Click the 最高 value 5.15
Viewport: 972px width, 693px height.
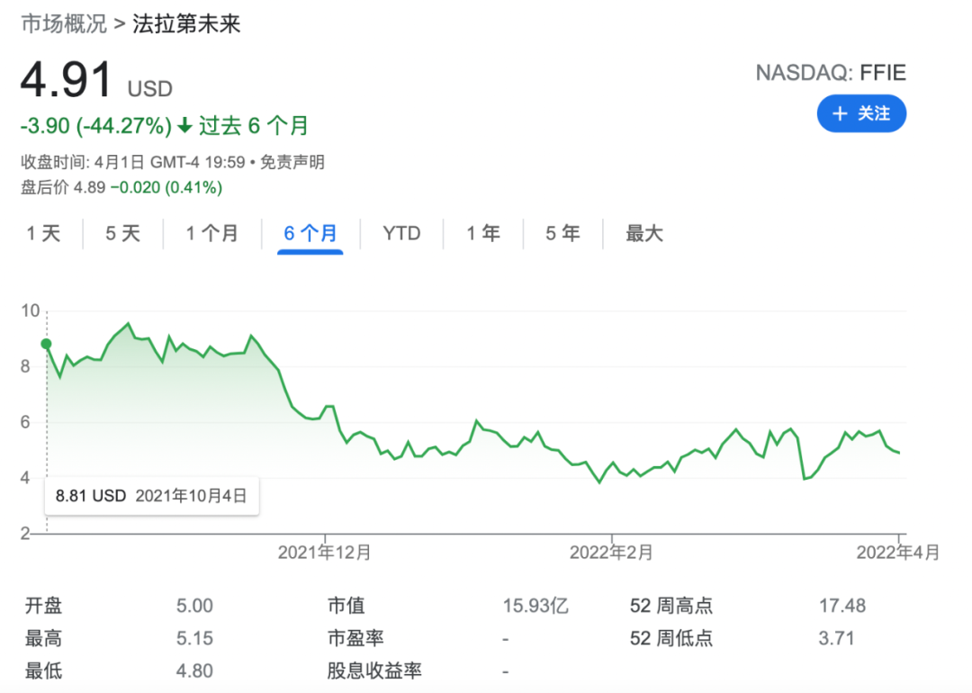pos(194,638)
